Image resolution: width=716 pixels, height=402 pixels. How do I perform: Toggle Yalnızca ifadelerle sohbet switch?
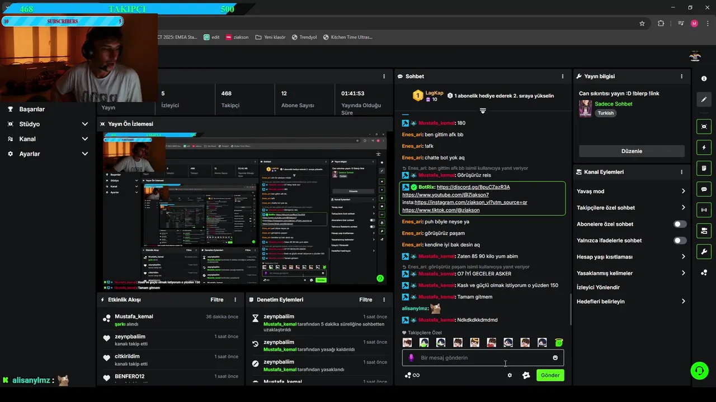pos(680,241)
